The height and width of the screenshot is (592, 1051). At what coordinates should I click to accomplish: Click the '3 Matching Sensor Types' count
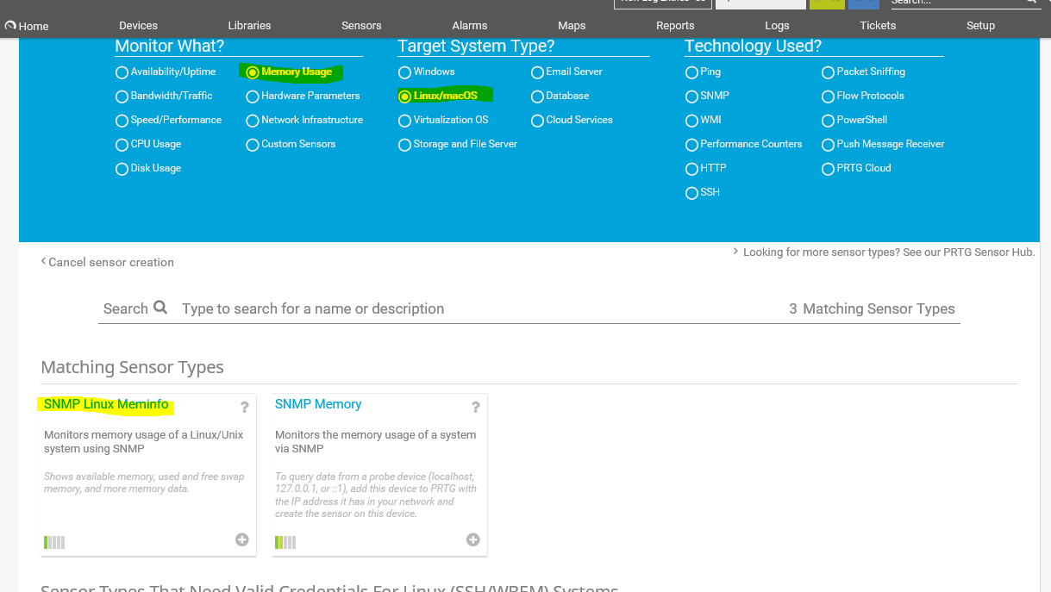point(872,308)
